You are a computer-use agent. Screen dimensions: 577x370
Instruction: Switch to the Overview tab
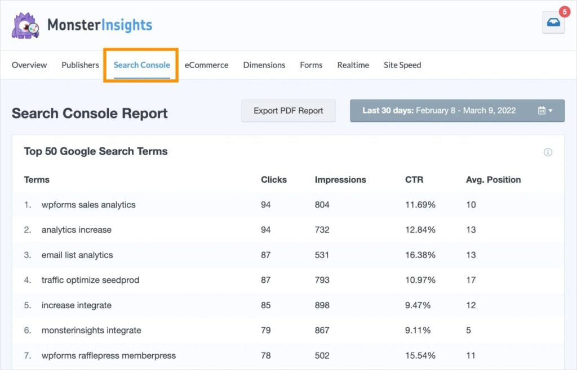pyautogui.click(x=29, y=65)
